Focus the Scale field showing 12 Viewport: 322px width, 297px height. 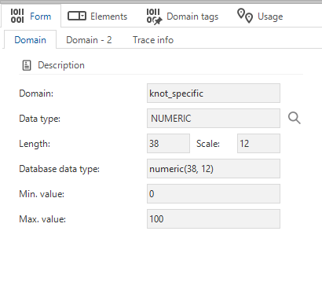[258, 144]
